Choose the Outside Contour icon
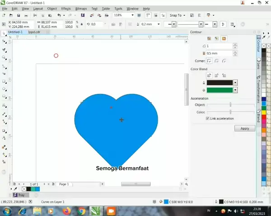The height and width of the screenshot is (216, 271). coord(224,39)
